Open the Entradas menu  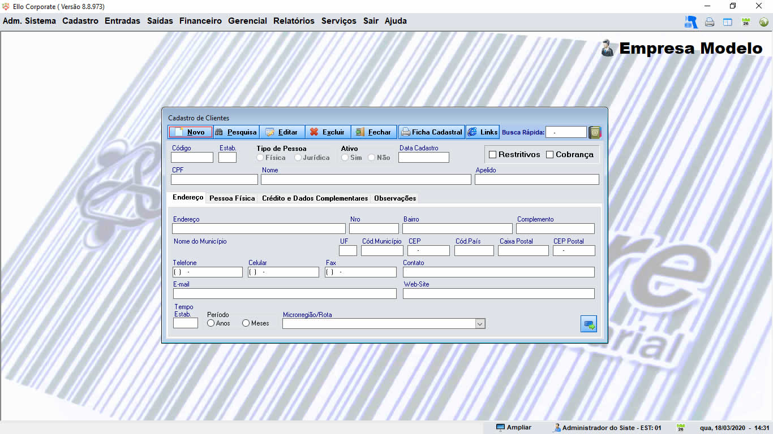pos(122,21)
